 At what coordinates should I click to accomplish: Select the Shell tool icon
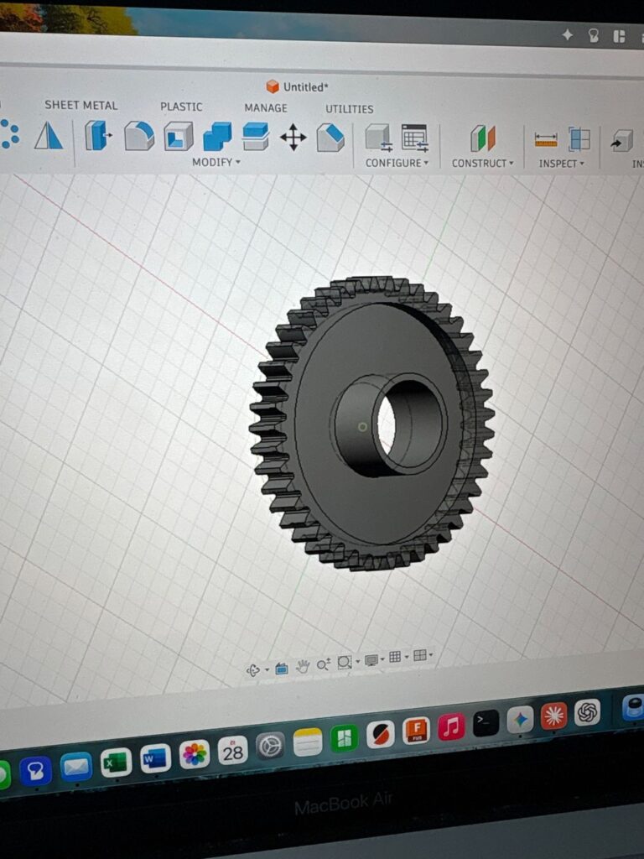click(179, 137)
